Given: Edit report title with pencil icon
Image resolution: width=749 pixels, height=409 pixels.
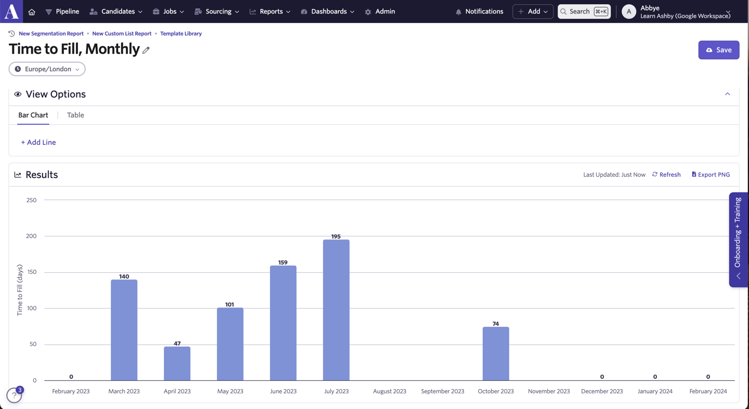Looking at the screenshot, I should coord(146,50).
